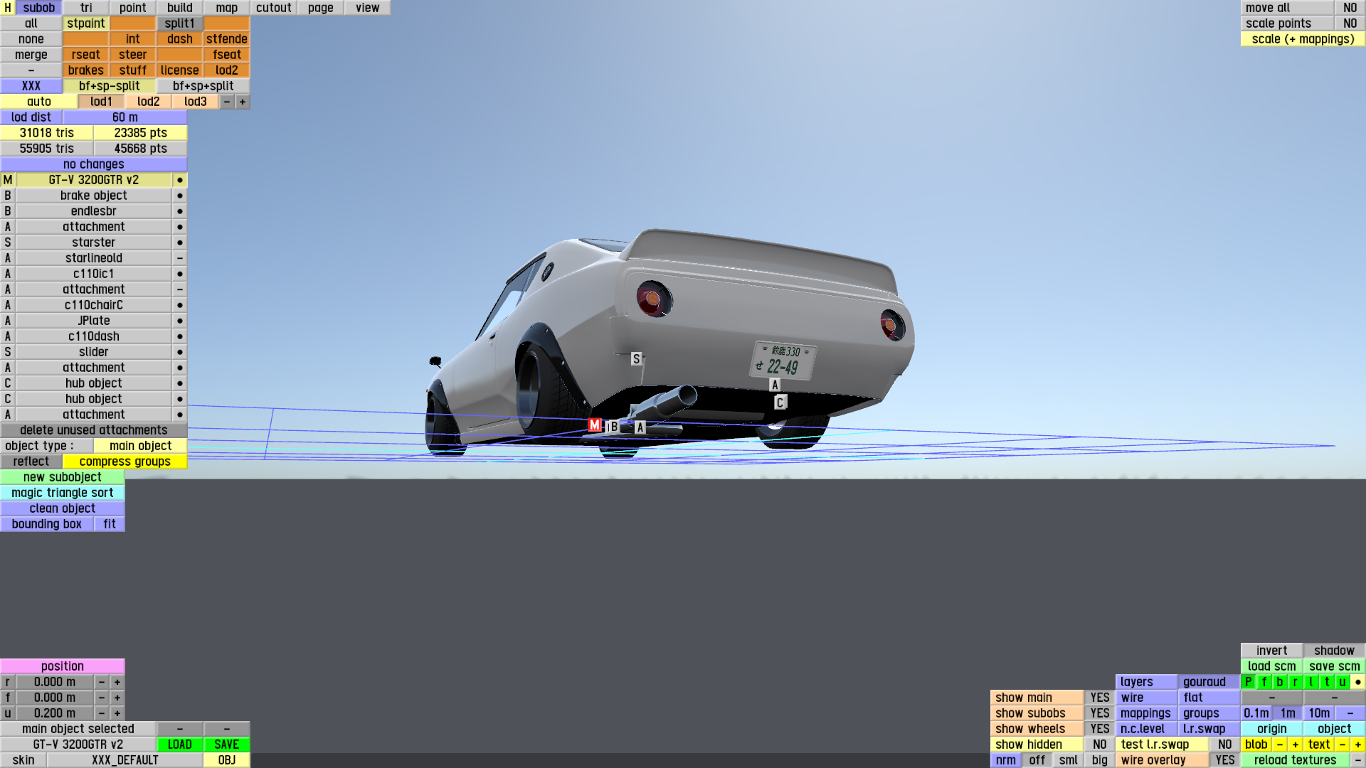
Task: Open the cutout menu tab
Action: point(273,8)
